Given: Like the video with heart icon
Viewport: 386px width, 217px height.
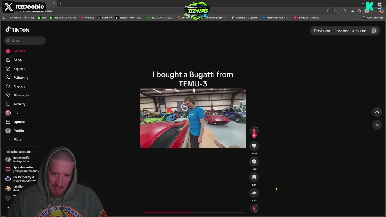Looking at the screenshot, I should click(x=254, y=146).
